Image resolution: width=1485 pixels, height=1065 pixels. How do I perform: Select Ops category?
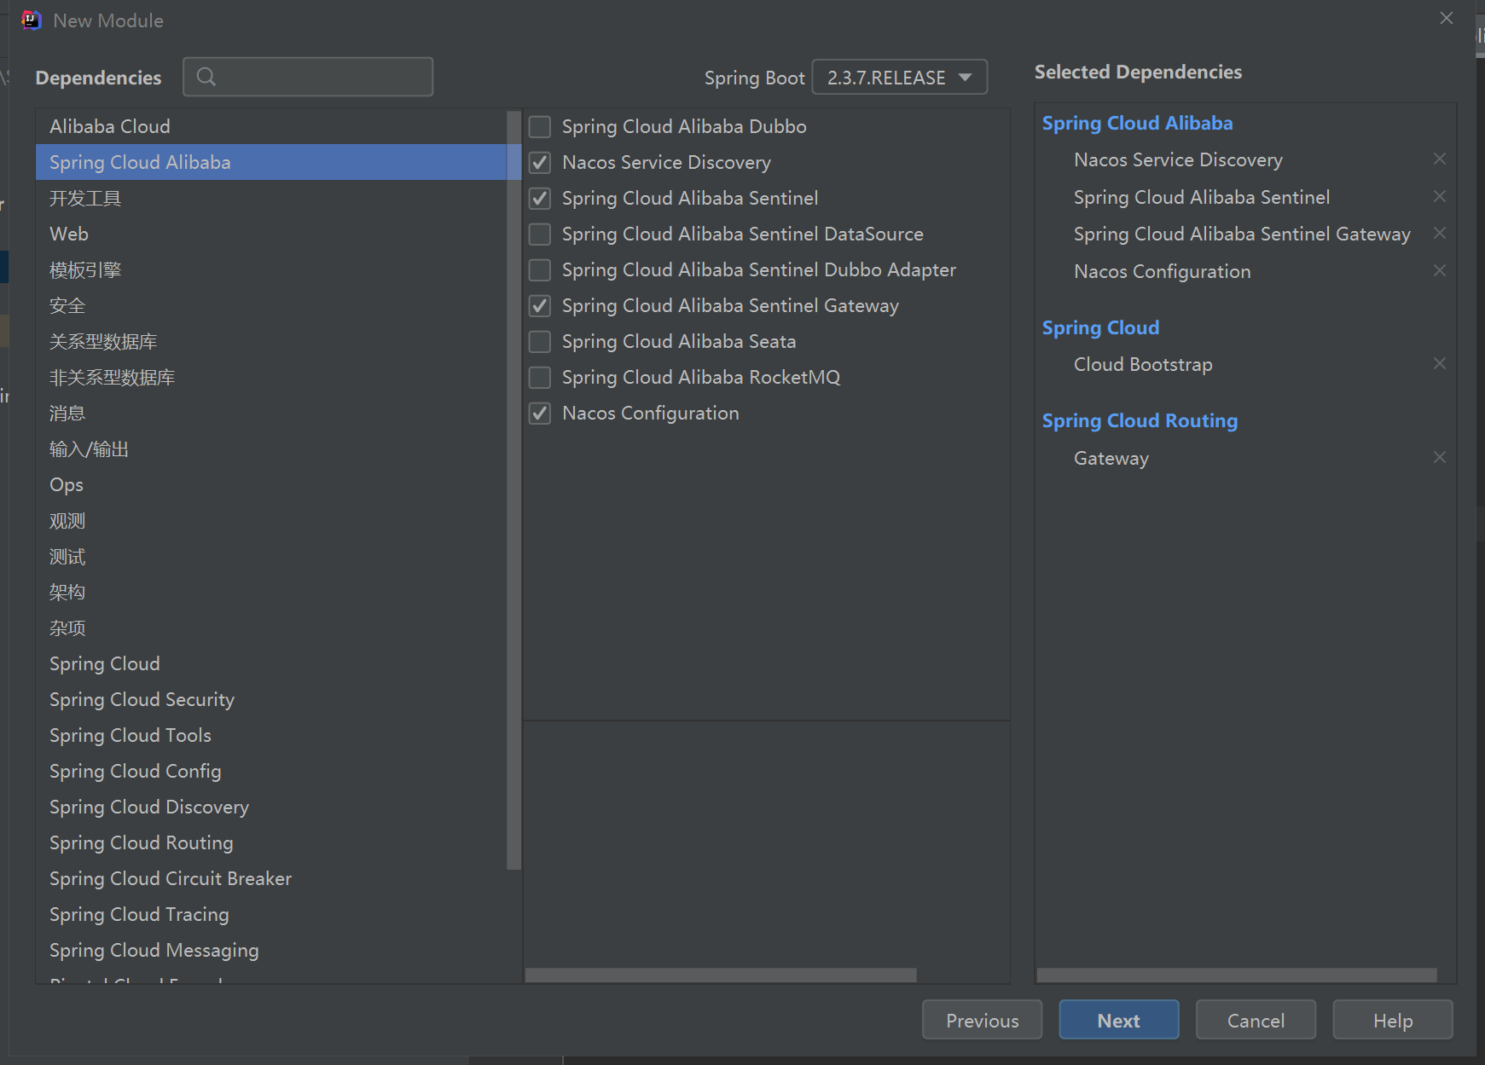coord(271,484)
